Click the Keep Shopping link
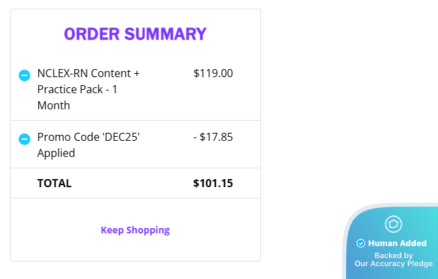Screen dimensions: 438x279 point(135,230)
